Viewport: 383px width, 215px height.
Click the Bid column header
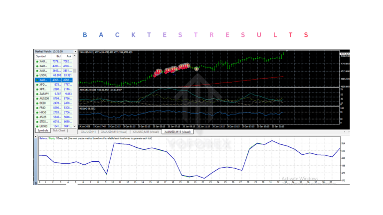[x=57, y=56]
